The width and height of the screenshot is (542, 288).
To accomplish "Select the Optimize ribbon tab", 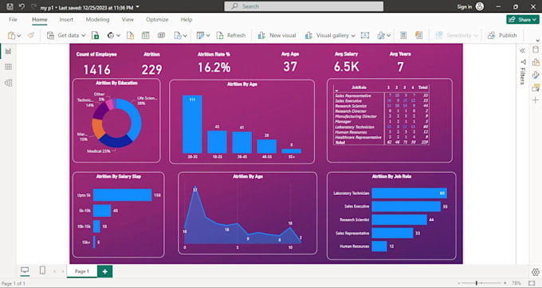I will click(x=157, y=20).
